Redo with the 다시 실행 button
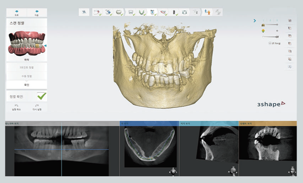The height and width of the screenshot is (183, 303). [37, 107]
